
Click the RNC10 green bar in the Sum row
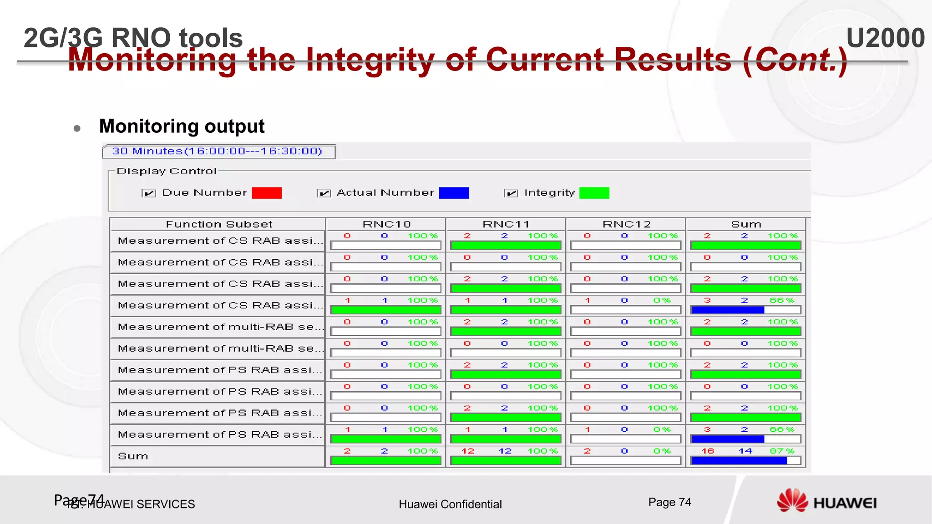tap(386, 461)
